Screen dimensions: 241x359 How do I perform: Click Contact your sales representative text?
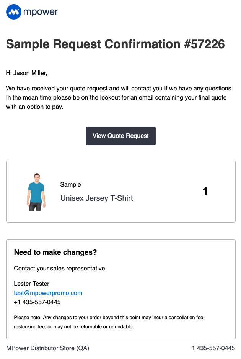pos(60,268)
